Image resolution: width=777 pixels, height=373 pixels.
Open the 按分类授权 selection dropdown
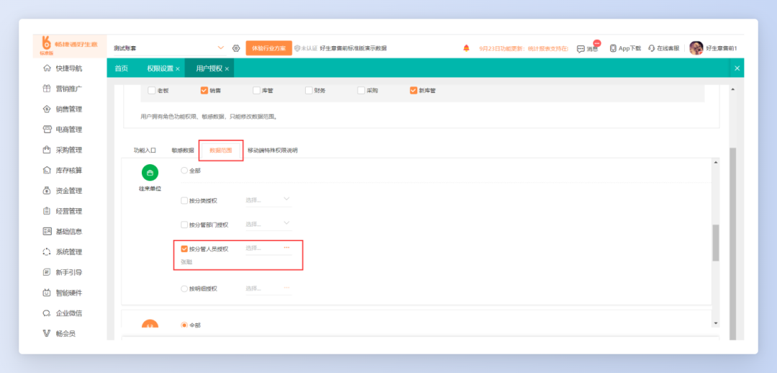(x=286, y=199)
